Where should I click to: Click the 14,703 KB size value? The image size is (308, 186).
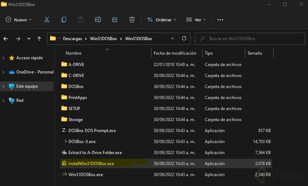pos(262,142)
